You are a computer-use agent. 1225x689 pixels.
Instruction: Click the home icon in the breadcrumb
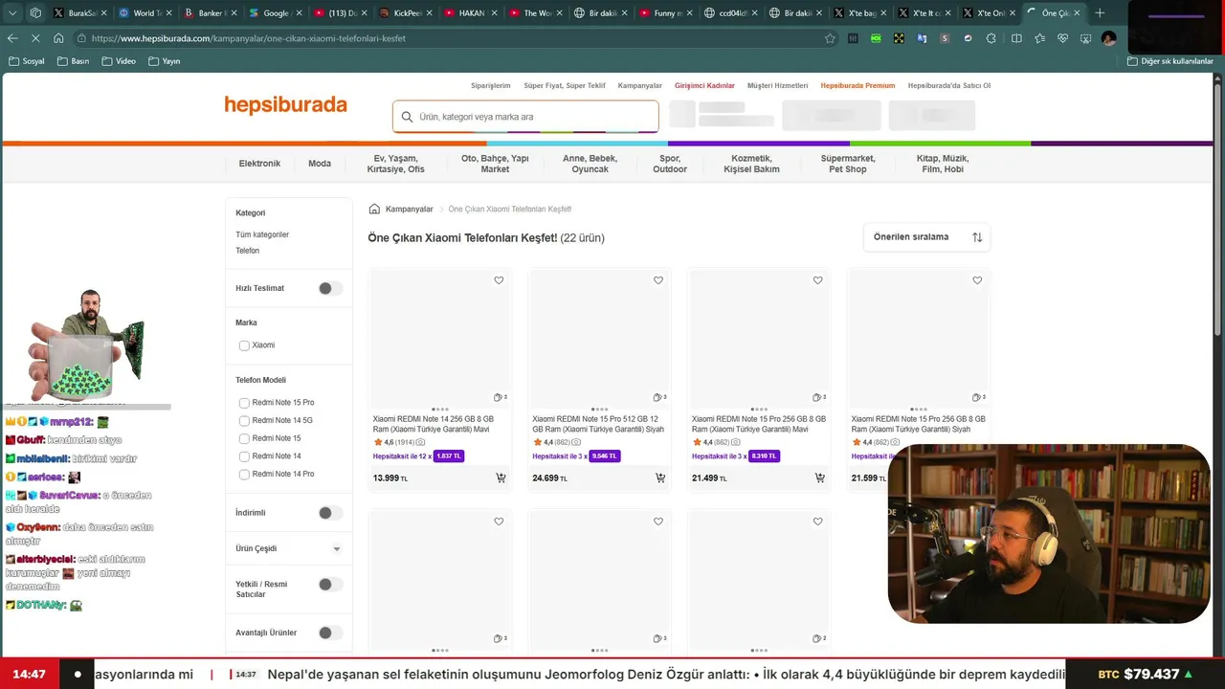(x=375, y=209)
